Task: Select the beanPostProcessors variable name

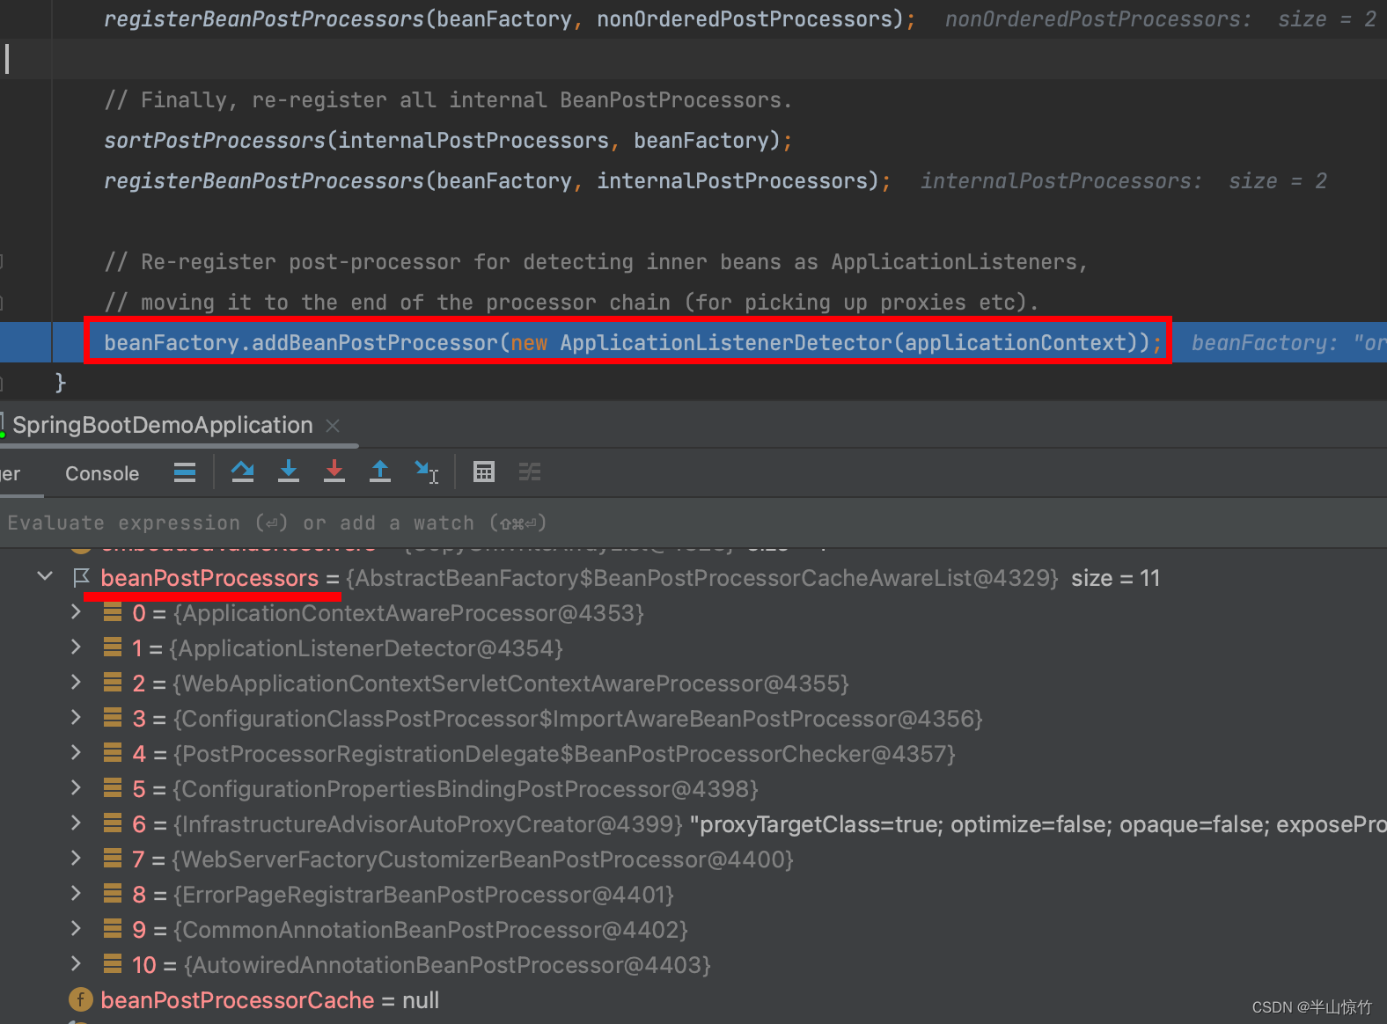Action: tap(209, 578)
